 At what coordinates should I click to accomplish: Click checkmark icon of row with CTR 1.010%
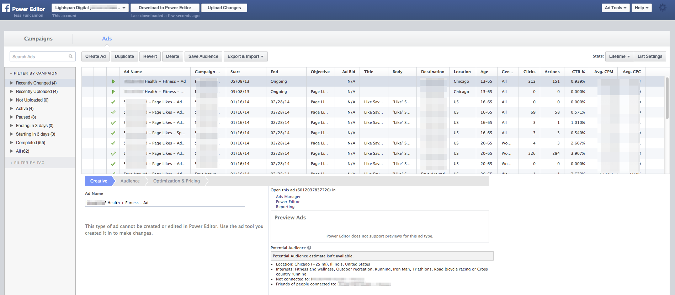113,122
